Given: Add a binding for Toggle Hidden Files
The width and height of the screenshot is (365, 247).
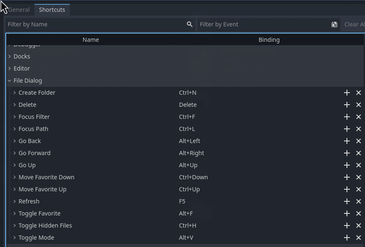Looking at the screenshot, I should pyautogui.click(x=347, y=226).
